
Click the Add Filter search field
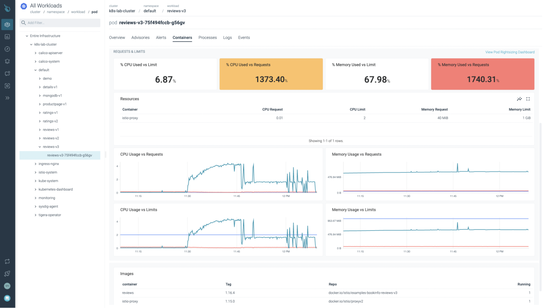point(60,23)
